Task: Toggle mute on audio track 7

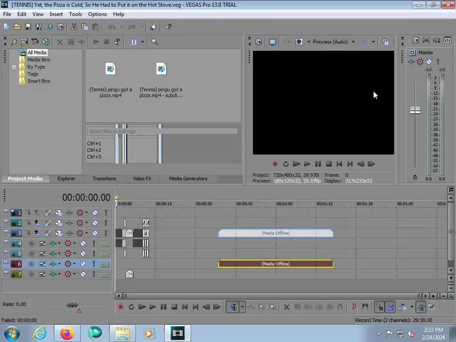Action: point(83,274)
